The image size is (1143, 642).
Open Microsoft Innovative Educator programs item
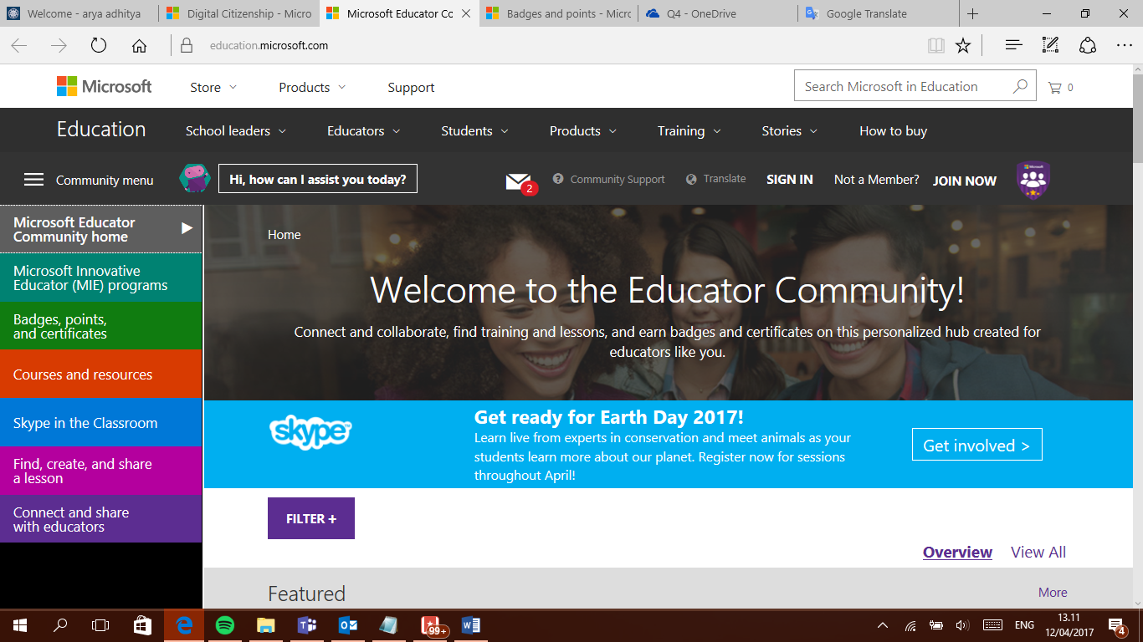100,278
